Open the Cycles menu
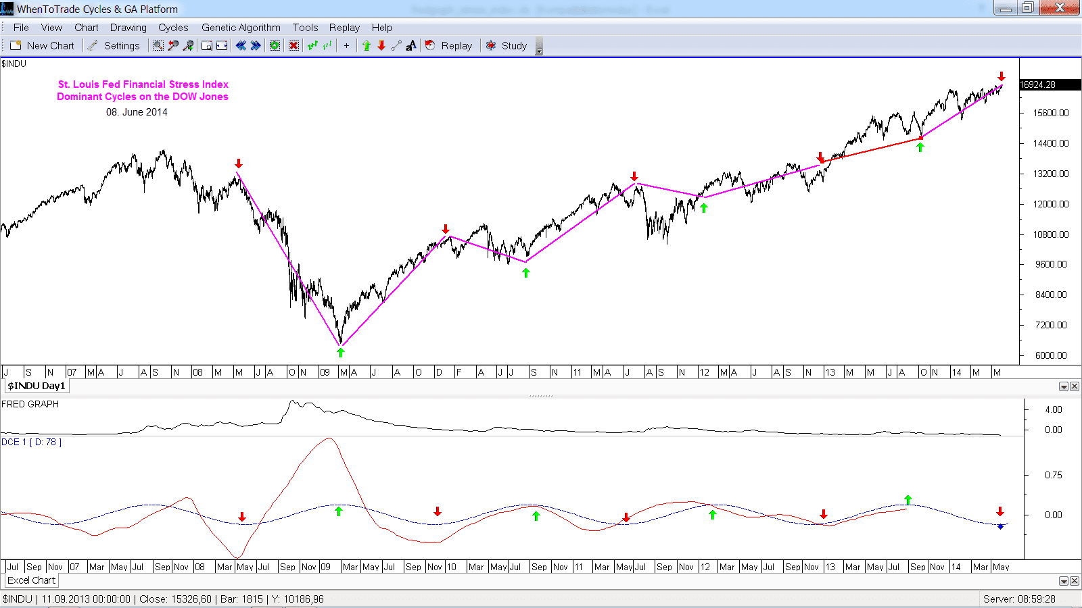The width and height of the screenshot is (1082, 608). [173, 27]
